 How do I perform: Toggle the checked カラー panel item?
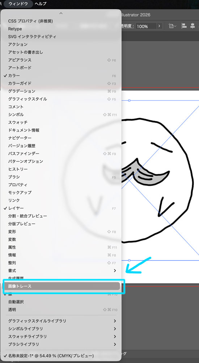(61, 76)
